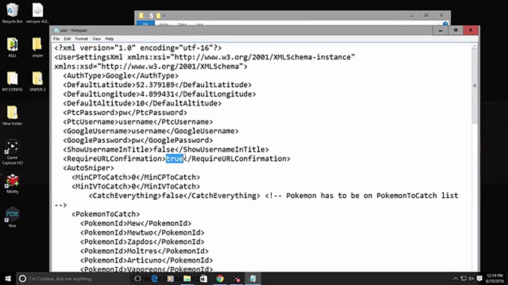Select the MY CONFIG folder icon
The width and height of the screenshot is (508, 285).
tap(12, 81)
